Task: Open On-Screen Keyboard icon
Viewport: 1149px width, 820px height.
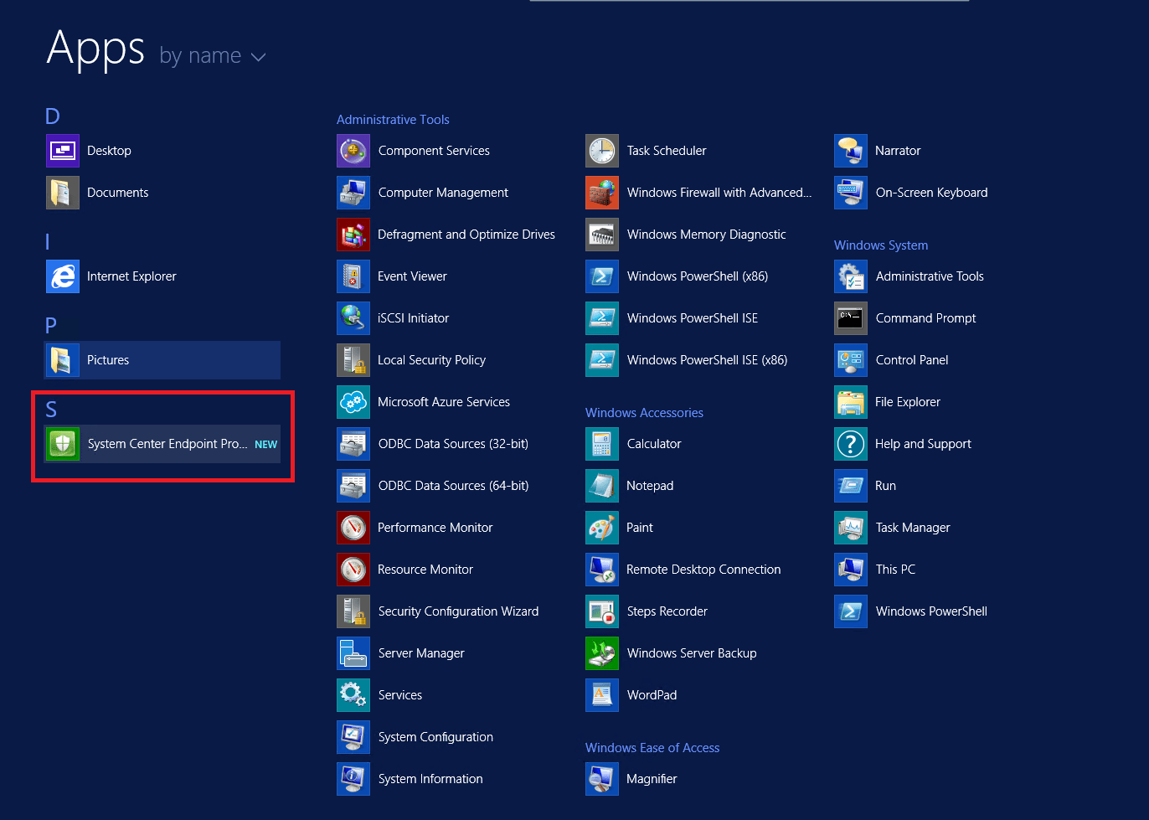Action: [x=851, y=193]
